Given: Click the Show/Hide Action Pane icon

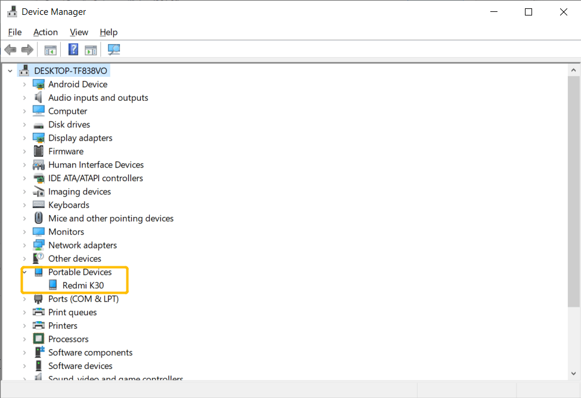Looking at the screenshot, I should pyautogui.click(x=91, y=49).
